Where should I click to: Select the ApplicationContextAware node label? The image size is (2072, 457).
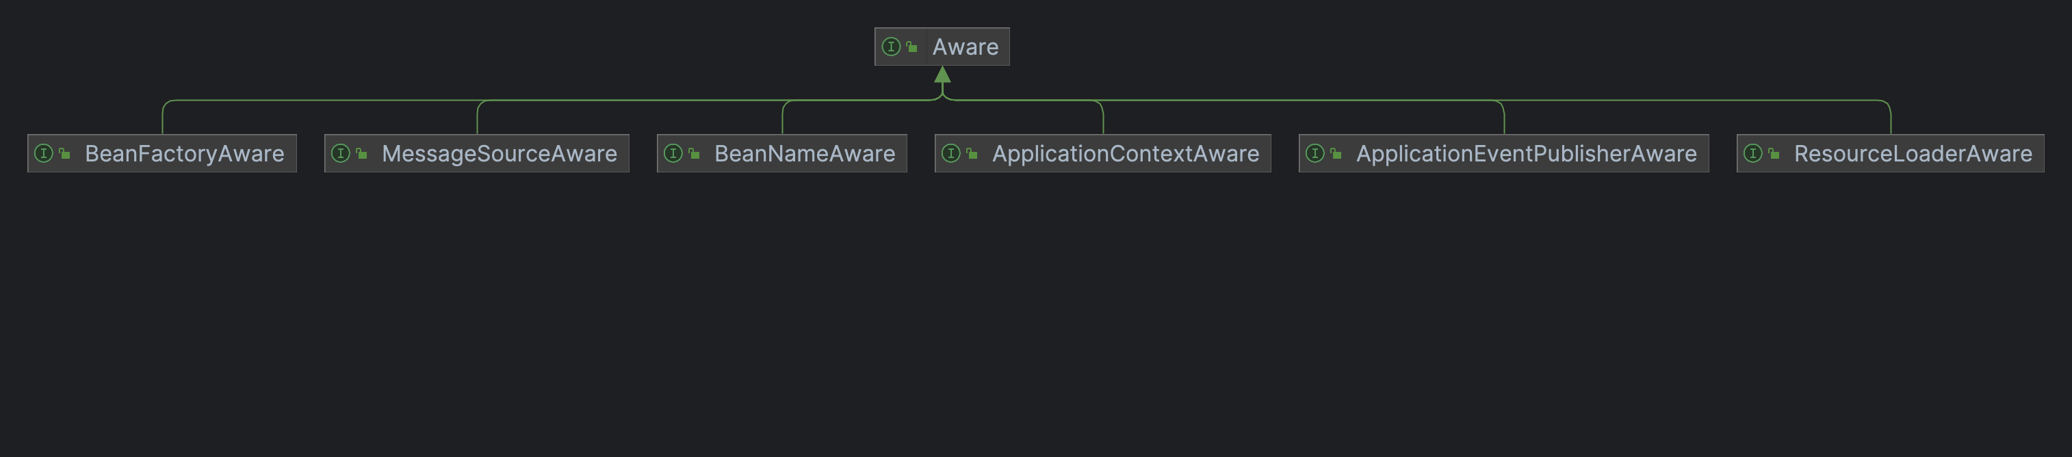pos(1125,153)
